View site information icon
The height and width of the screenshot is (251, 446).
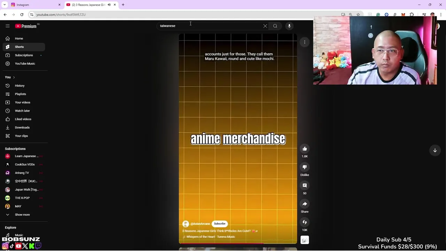[x=32, y=15]
